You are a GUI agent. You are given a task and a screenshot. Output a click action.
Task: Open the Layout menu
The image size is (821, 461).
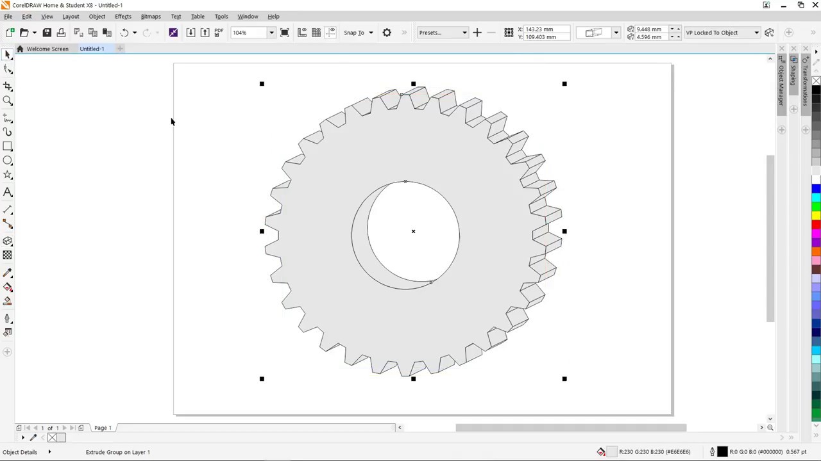(71, 17)
